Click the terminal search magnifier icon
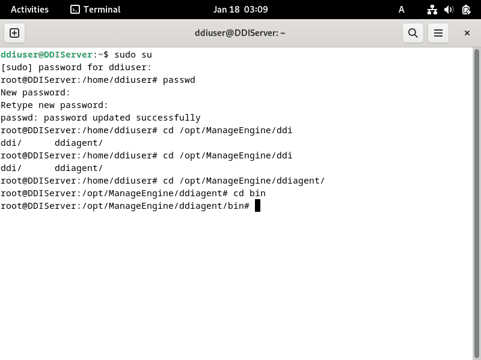 [x=412, y=33]
